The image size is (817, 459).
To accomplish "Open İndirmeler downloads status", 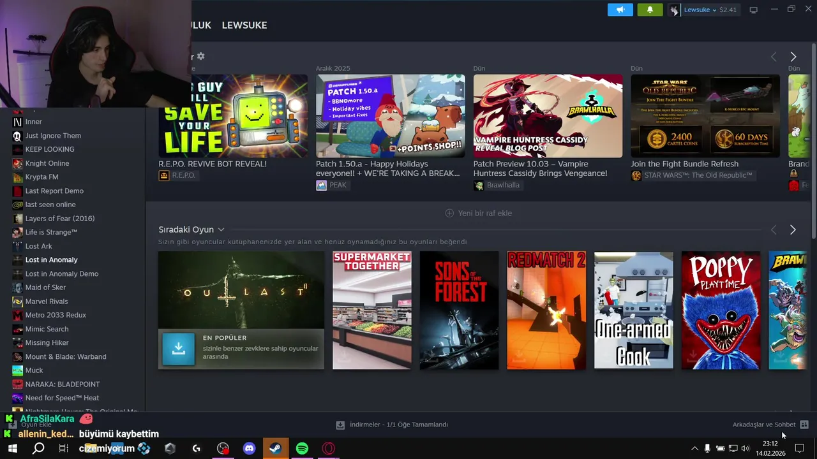I will pos(392,425).
